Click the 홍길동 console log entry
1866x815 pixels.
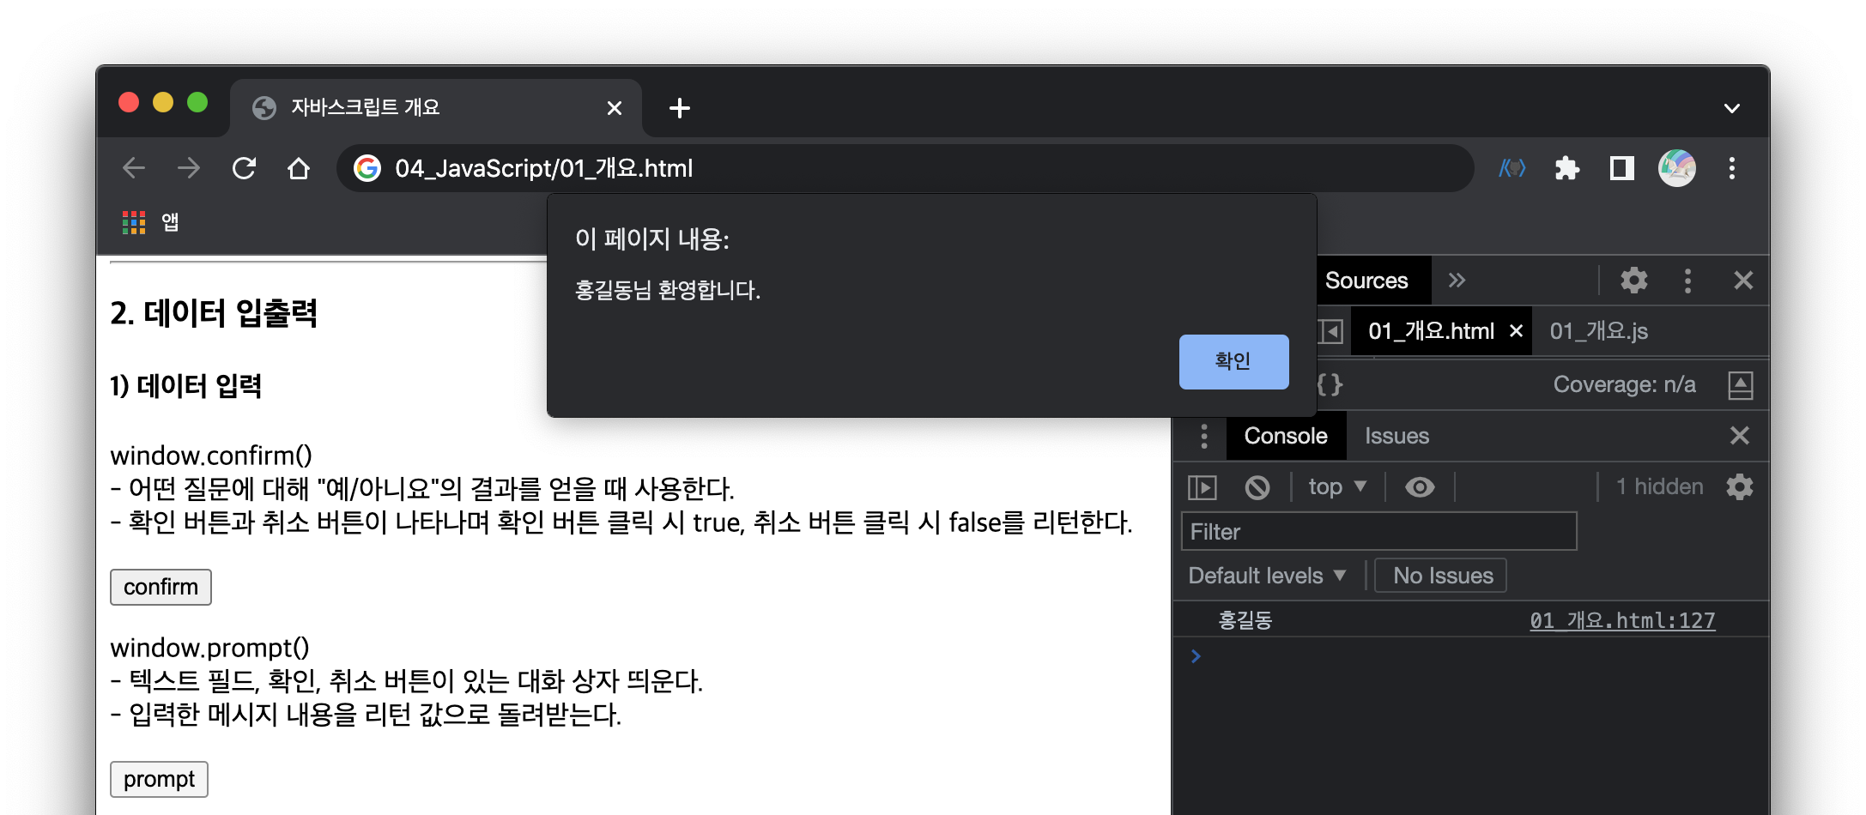[1245, 620]
